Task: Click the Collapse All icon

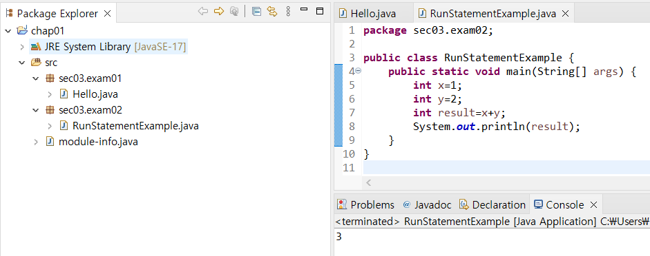Action: pos(256,12)
